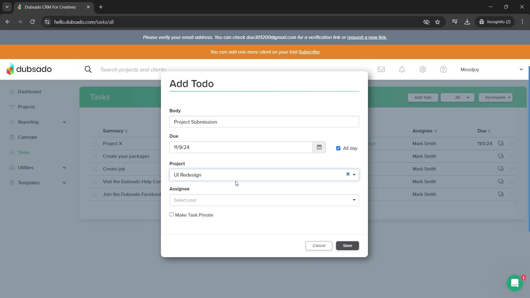Open the comments icon for Create job
The image size is (530, 298).
(501, 169)
